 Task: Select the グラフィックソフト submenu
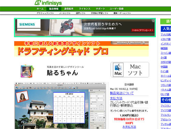pyautogui.click(x=45, y=13)
